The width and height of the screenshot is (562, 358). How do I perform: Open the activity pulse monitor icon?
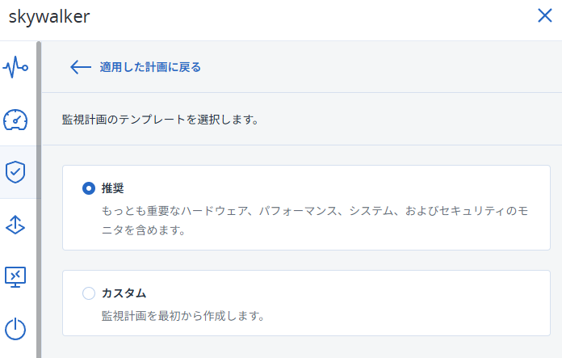[x=15, y=67]
